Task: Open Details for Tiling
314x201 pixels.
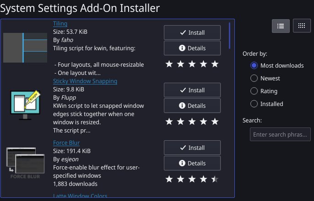Action: point(192,48)
